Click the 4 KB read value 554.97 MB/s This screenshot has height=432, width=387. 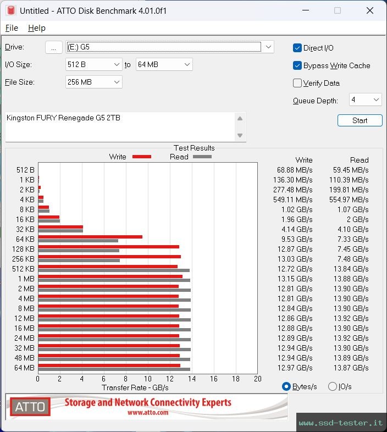349,200
